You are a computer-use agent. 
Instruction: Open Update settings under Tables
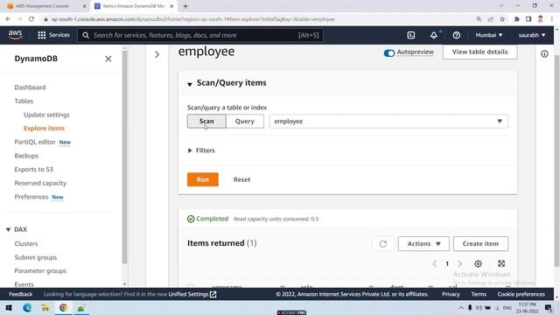(x=46, y=115)
